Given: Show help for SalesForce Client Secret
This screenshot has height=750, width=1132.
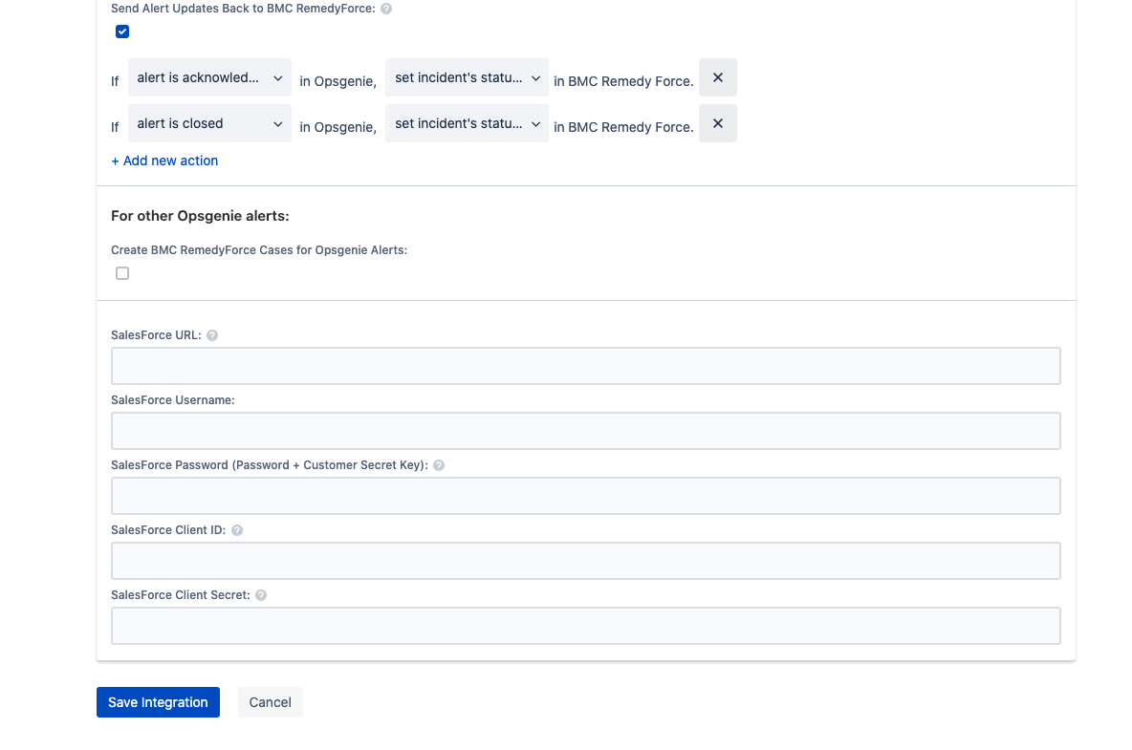Looking at the screenshot, I should [261, 595].
